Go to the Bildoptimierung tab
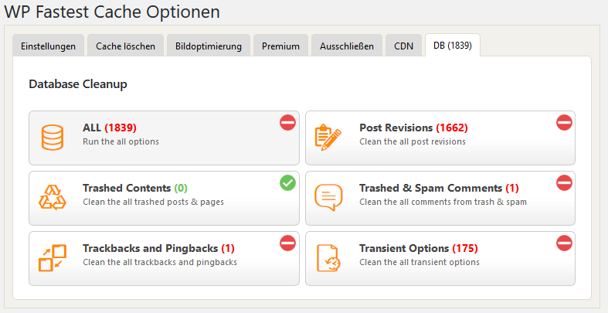608x313 pixels. coord(209,46)
